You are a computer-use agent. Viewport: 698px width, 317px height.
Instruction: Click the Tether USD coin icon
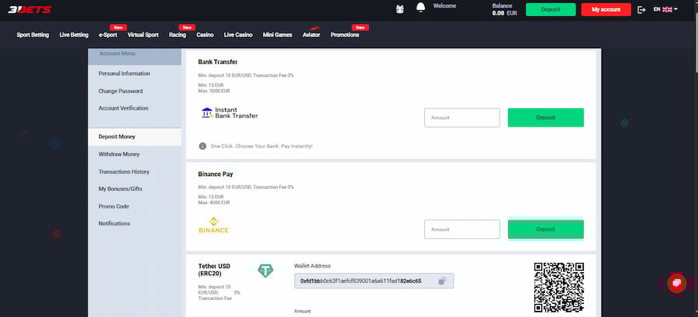click(x=266, y=271)
